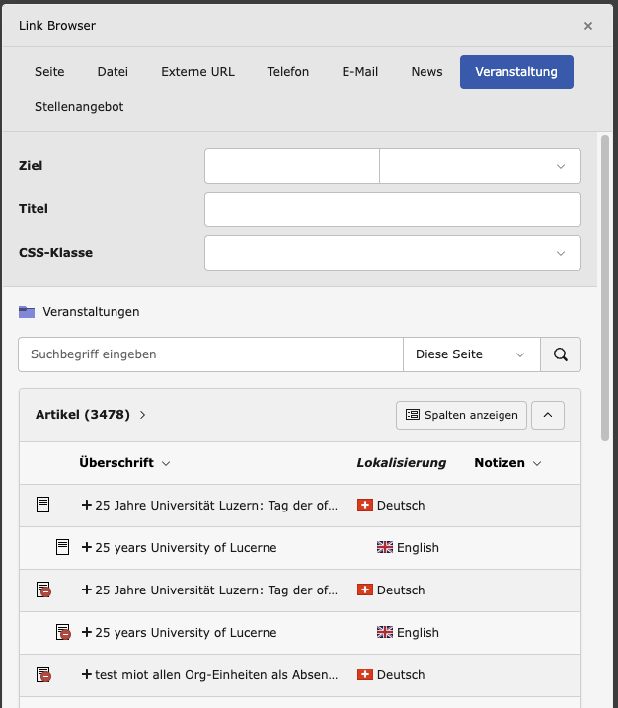Open the Ziel target dropdown
Image resolution: width=618 pixels, height=708 pixels.
pyautogui.click(x=480, y=166)
